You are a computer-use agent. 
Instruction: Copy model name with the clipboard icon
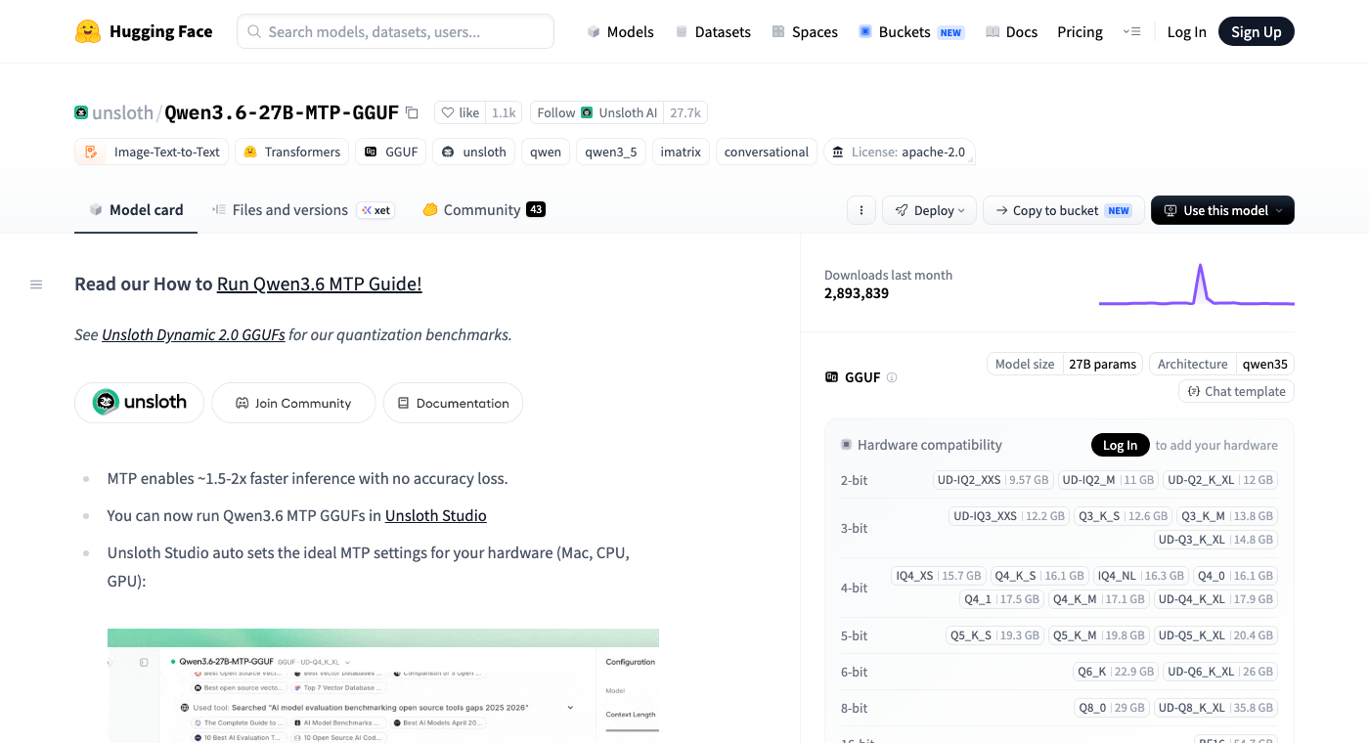point(412,113)
